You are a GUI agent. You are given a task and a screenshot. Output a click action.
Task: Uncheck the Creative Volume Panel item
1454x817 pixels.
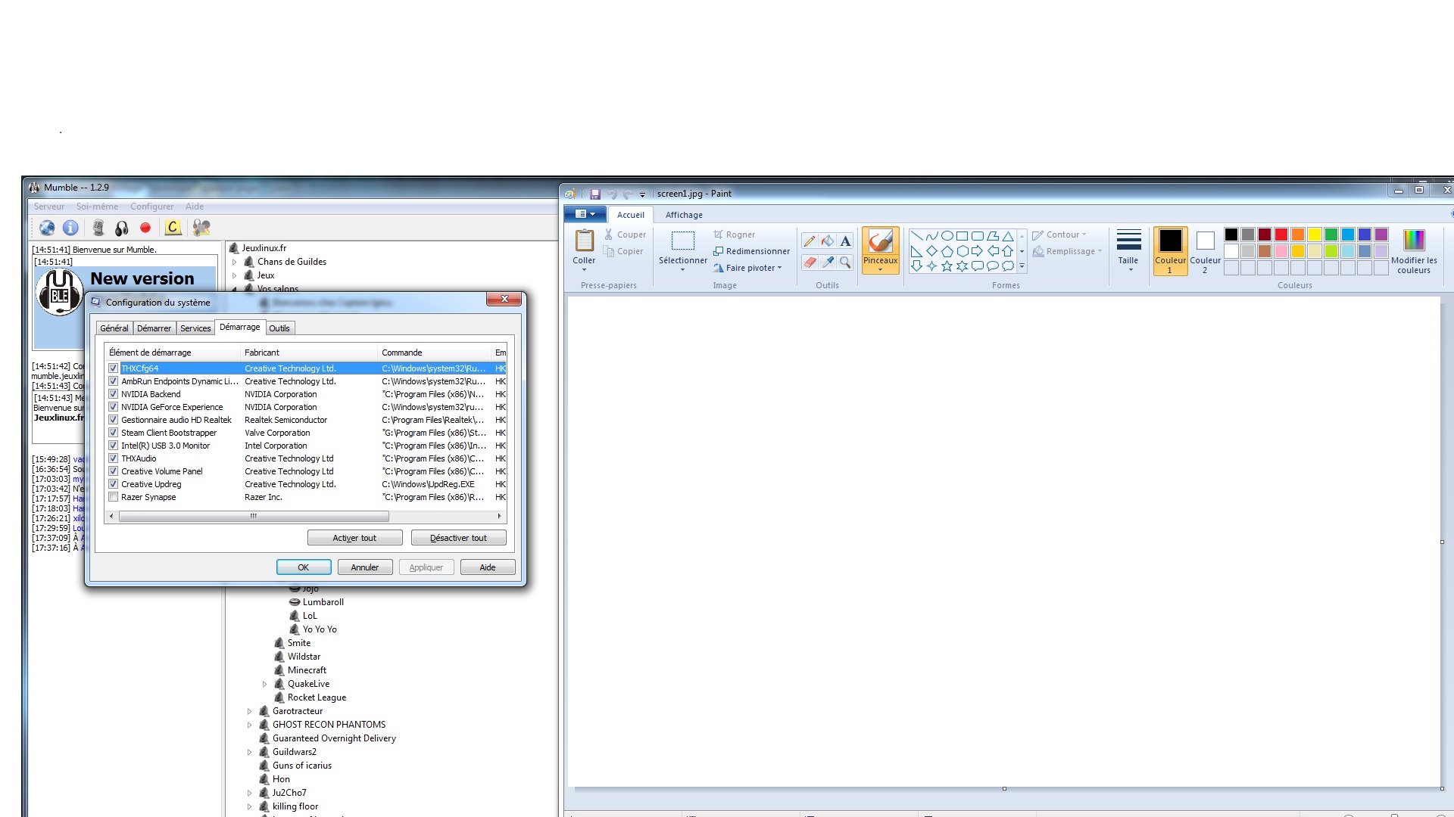(114, 471)
